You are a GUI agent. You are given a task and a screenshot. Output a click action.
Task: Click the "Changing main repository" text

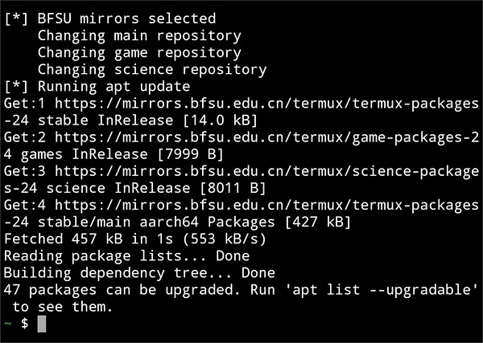coord(138,35)
